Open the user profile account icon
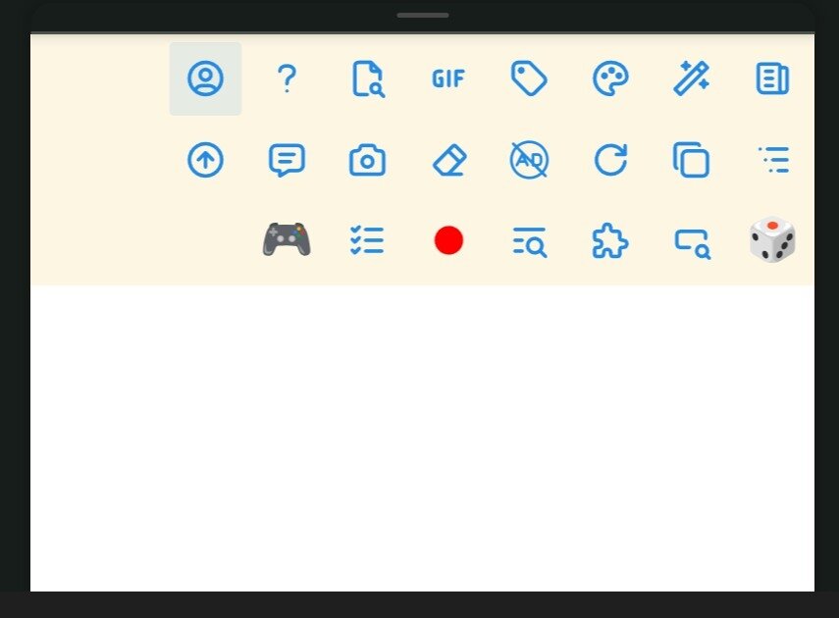 pyautogui.click(x=205, y=78)
